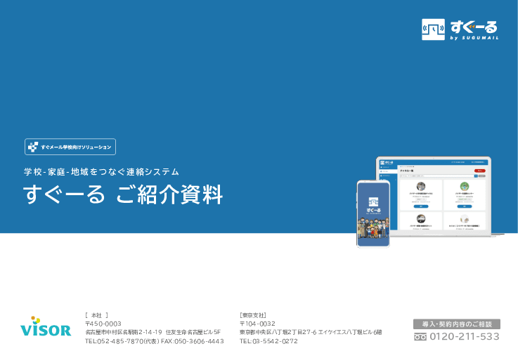Click the subtitle 学校-家庭-地域をつなぐ連絡システム

pyautogui.click(x=101, y=171)
